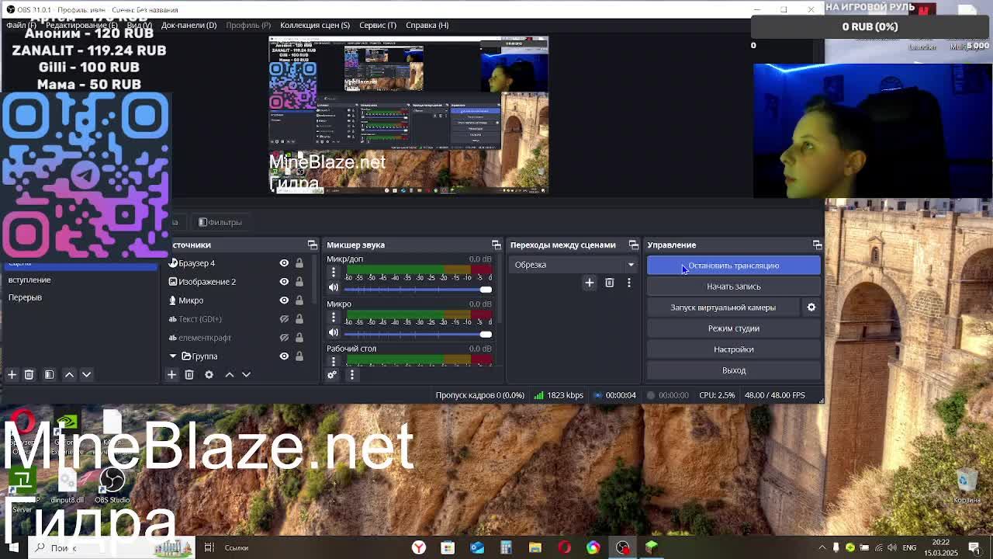Viewport: 993px width, 559px height.
Task: Open source properties gear icon
Action: [x=209, y=374]
